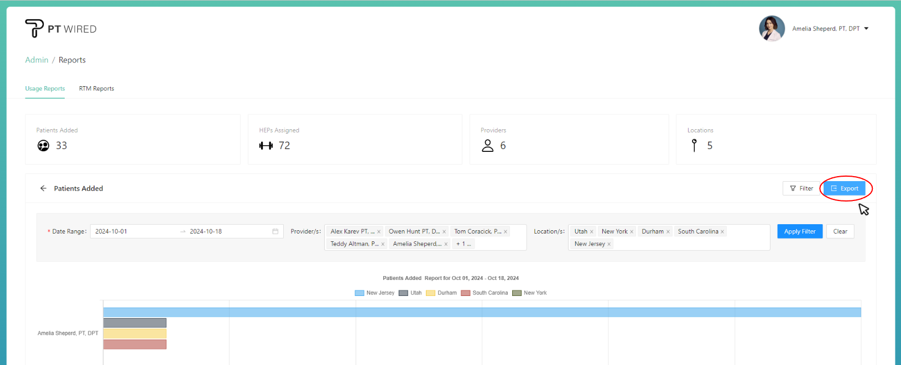Expand the '+ 1 ...' providers overflow tag
901x365 pixels.
click(x=463, y=244)
